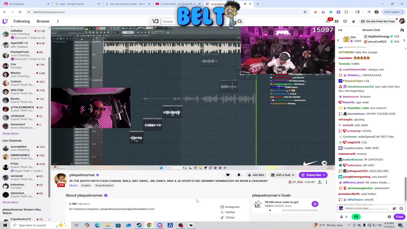Click the Get Bits button under stream

click(x=256, y=175)
